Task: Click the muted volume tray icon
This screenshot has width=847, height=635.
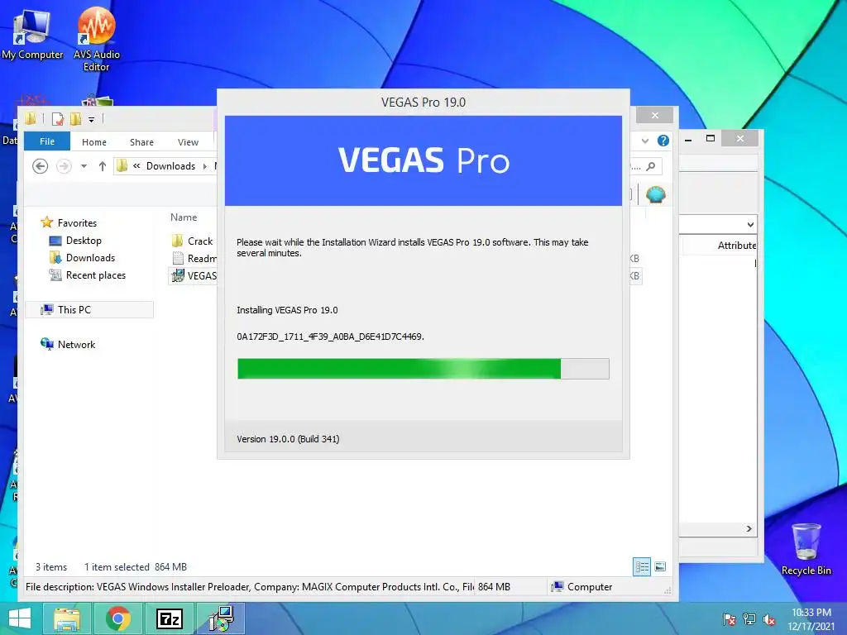Action: coord(768,619)
